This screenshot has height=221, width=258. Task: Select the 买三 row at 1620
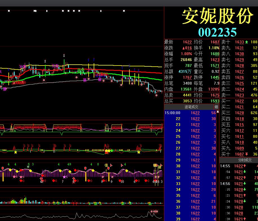coord(239,113)
